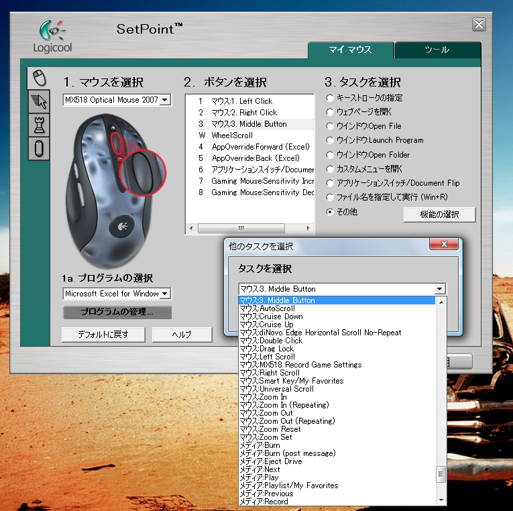Open the chess rook game settings icon

coord(40,125)
